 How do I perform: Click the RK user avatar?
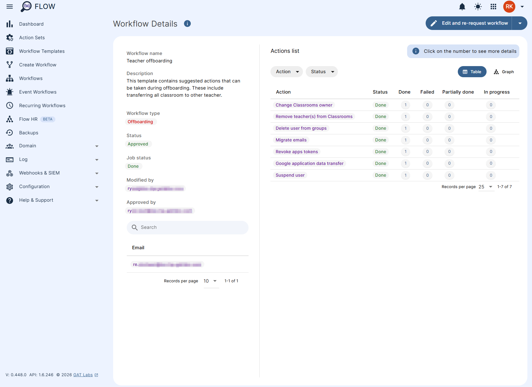click(509, 6)
